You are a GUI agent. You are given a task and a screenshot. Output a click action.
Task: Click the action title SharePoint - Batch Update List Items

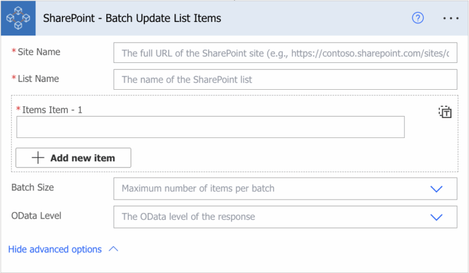pyautogui.click(x=132, y=18)
